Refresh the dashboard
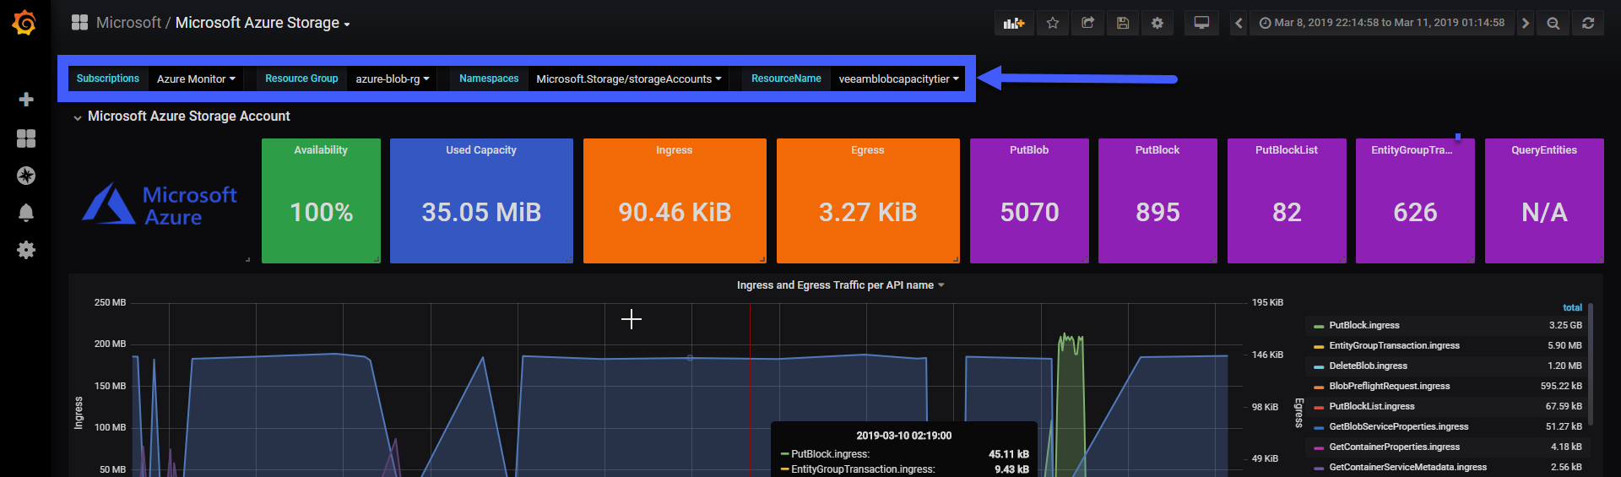Screen dimensions: 1621x477 [x=1588, y=23]
